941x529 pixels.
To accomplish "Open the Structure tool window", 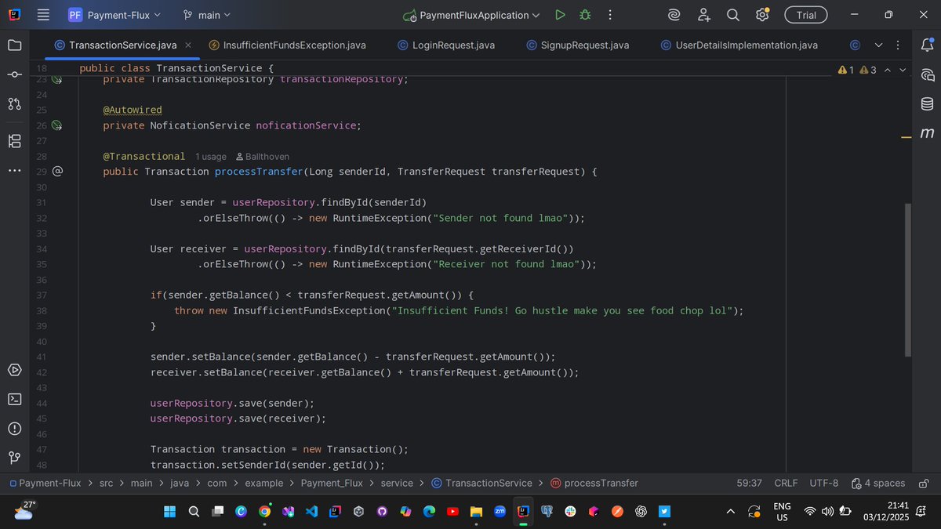I will coord(14,141).
